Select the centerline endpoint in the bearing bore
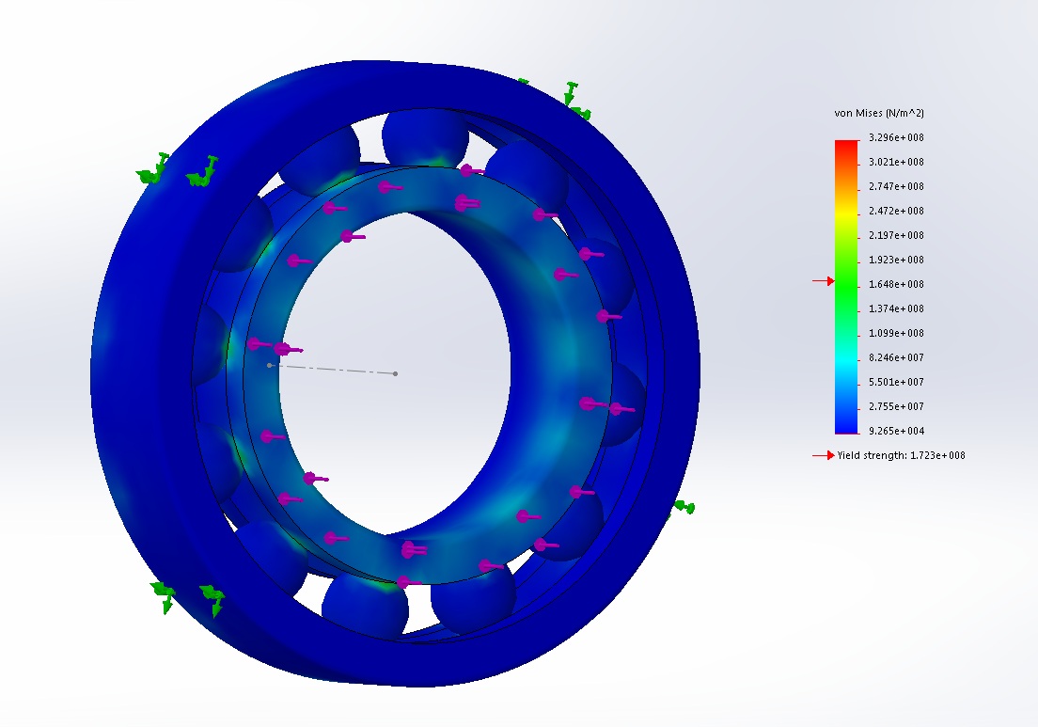This screenshot has width=1038, height=727. 395,373
